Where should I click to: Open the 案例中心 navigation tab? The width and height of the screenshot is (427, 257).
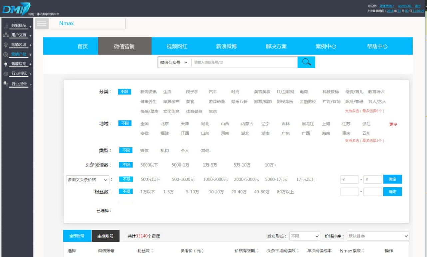(x=326, y=46)
